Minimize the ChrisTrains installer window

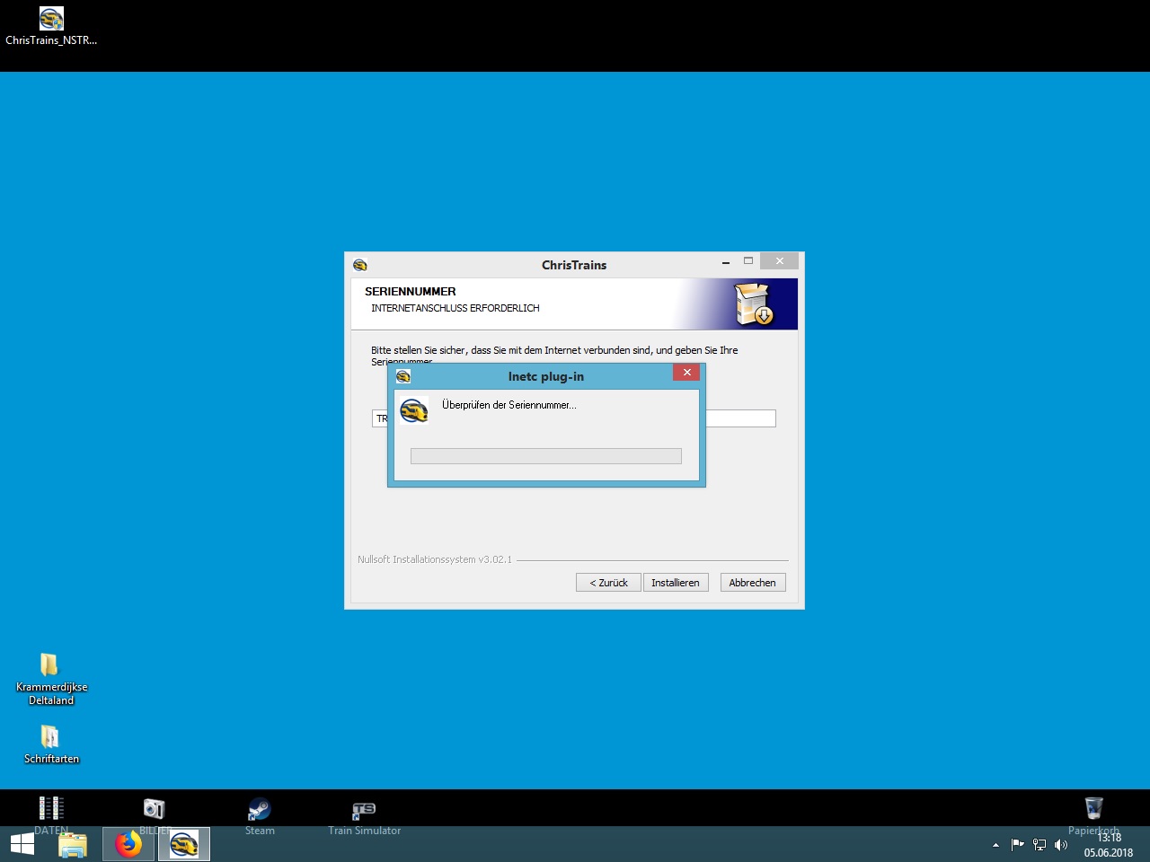[x=726, y=261]
